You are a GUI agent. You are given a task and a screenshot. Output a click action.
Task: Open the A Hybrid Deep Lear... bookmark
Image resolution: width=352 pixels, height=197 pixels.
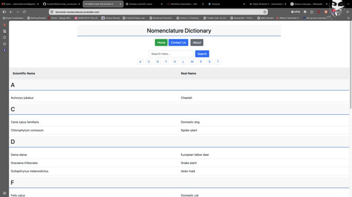tap(135, 18)
